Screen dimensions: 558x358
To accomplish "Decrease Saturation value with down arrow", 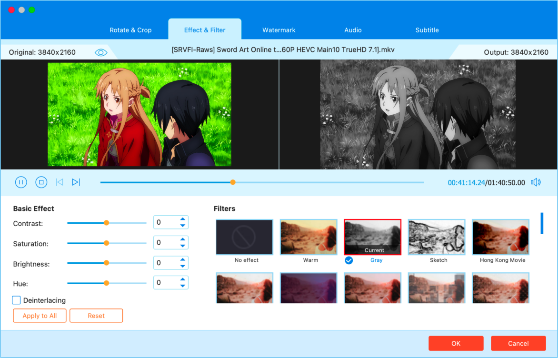I will click(182, 246).
